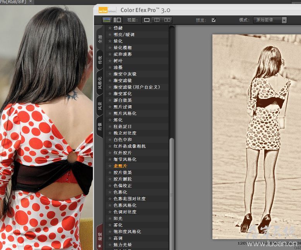Click the 模式 dropdown arrow button
301x250 pixels.
click(284, 20)
